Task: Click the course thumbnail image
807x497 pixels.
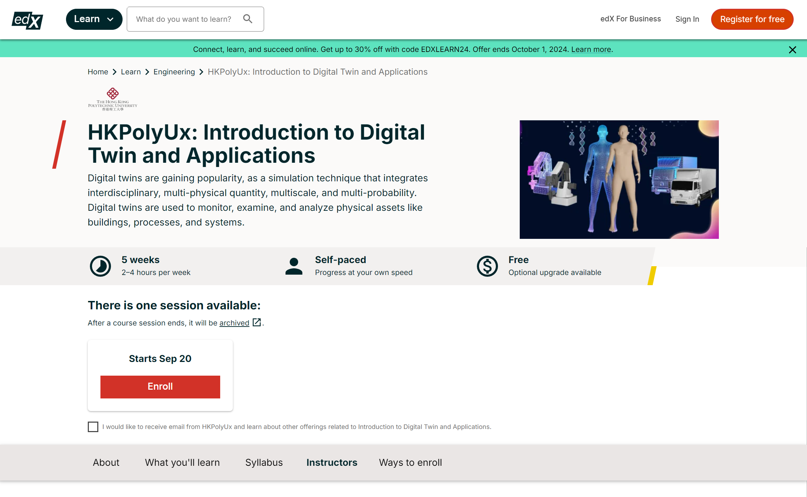Action: pos(620,179)
